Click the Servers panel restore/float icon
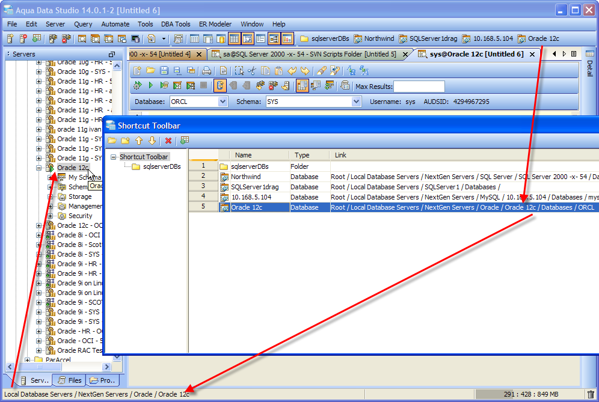This screenshot has width=599, height=402. click(112, 54)
